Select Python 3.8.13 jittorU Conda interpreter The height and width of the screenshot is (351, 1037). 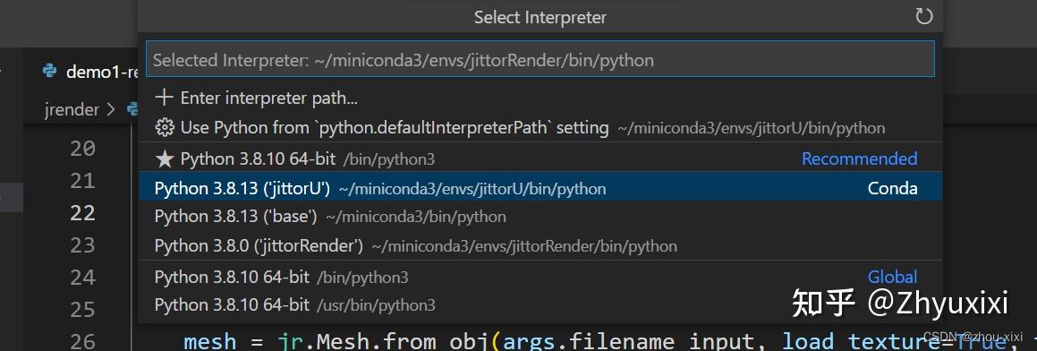pyautogui.click(x=540, y=188)
